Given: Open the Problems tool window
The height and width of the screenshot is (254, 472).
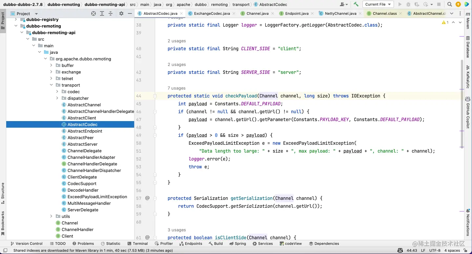Looking at the screenshot, I should (x=83, y=243).
